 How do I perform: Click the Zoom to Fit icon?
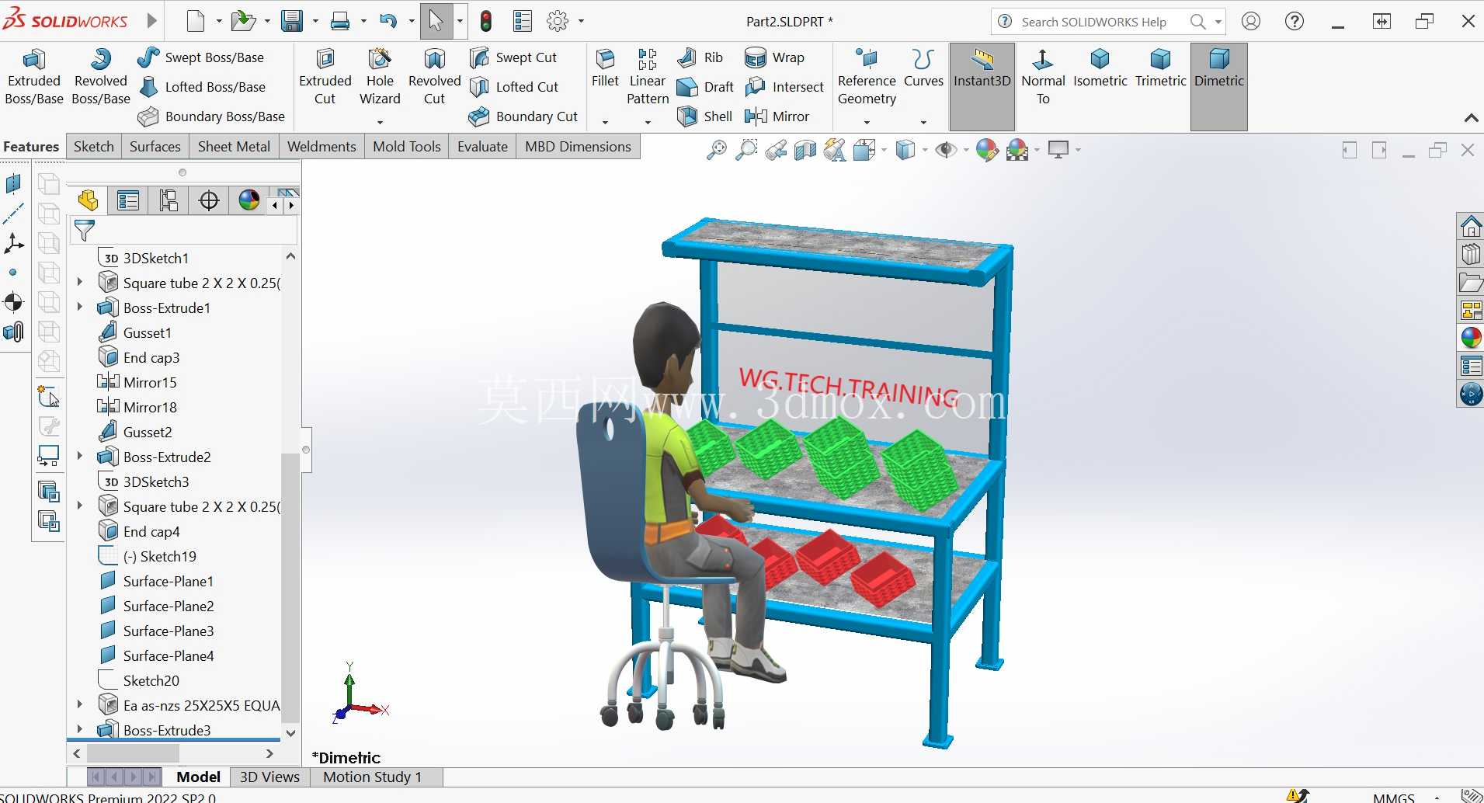tap(716, 150)
